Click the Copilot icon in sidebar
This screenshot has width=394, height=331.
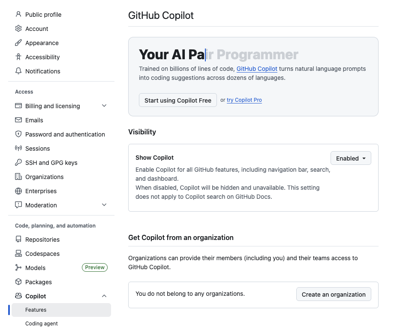coord(18,296)
